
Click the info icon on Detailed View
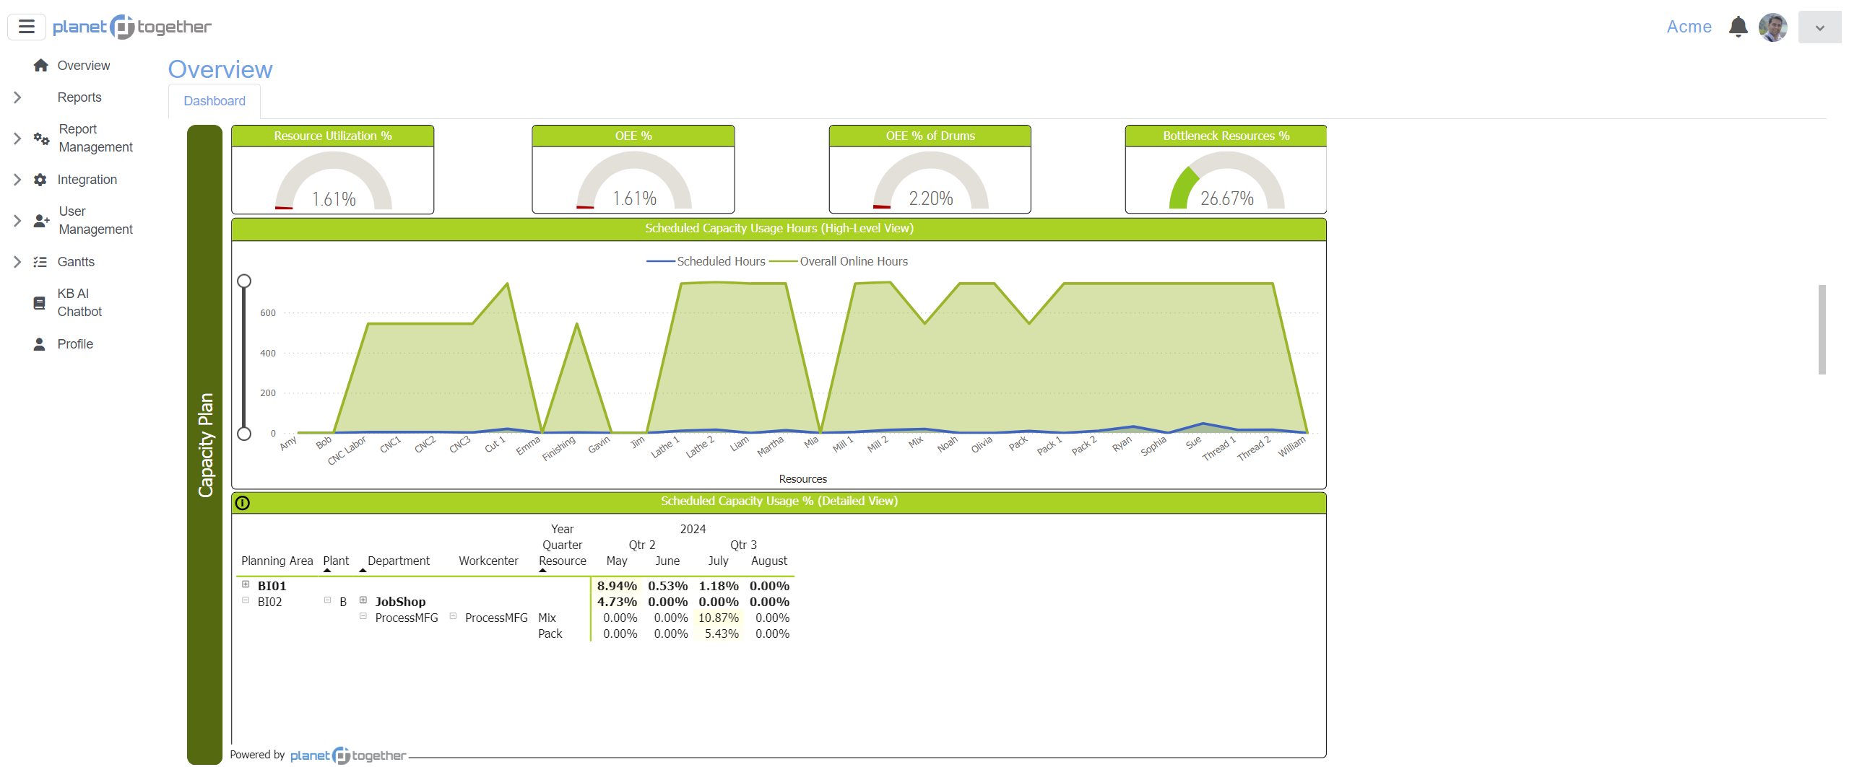[243, 503]
